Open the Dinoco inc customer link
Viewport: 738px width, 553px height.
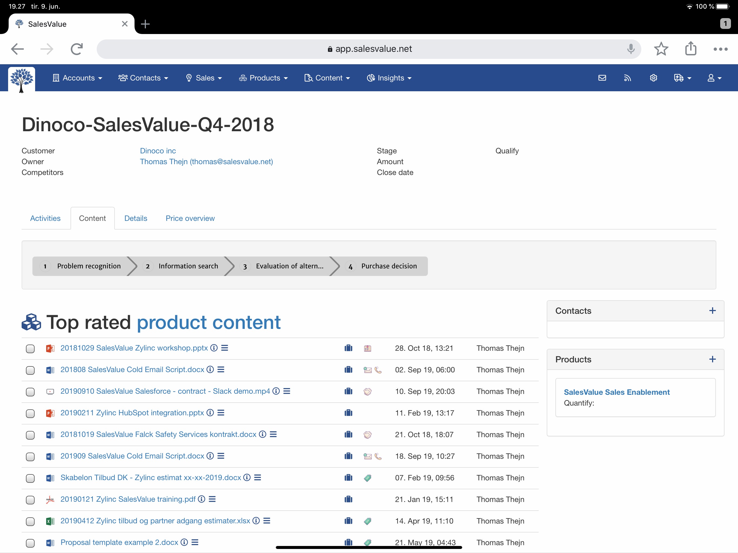click(158, 151)
